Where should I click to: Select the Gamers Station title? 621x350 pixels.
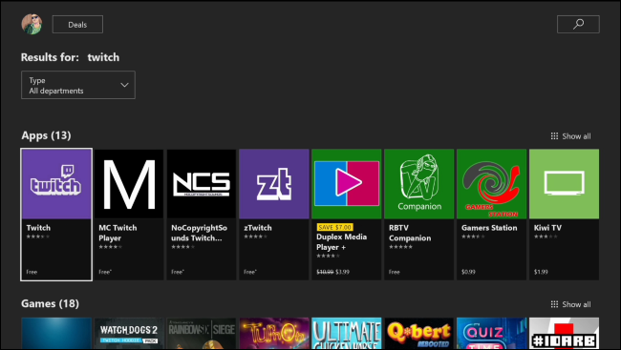tap(489, 228)
